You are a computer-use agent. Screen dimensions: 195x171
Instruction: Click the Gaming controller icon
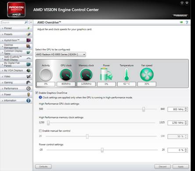[x=29, y=82]
